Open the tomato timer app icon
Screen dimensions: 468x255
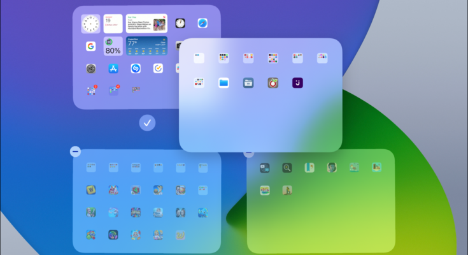point(273,82)
